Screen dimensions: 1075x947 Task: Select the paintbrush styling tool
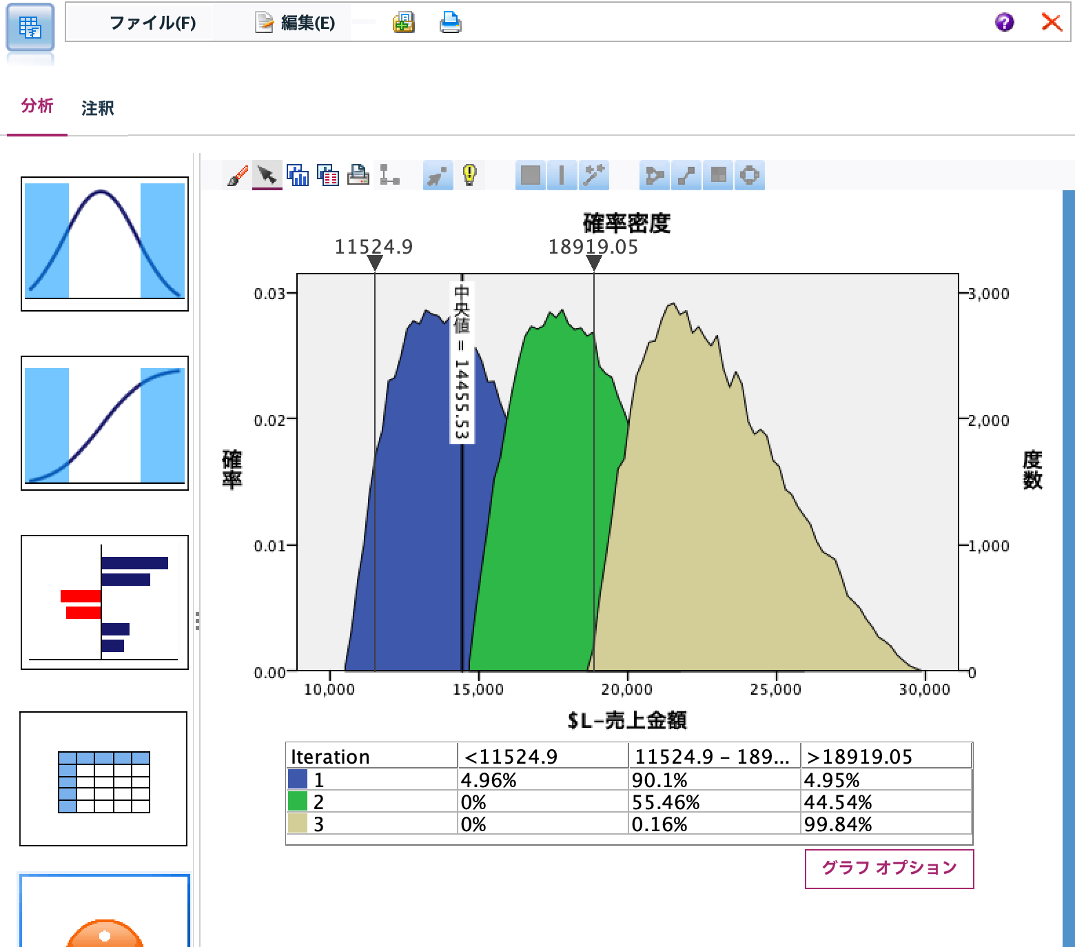coord(236,175)
